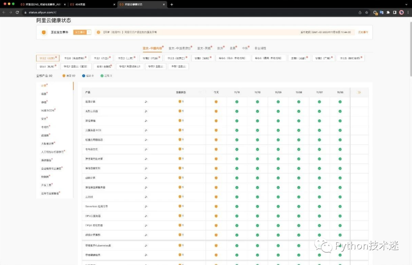The image size is (412, 265).
Task: Click the subscribe icon in the GPU云服务器 row
Action: [x=146, y=216]
